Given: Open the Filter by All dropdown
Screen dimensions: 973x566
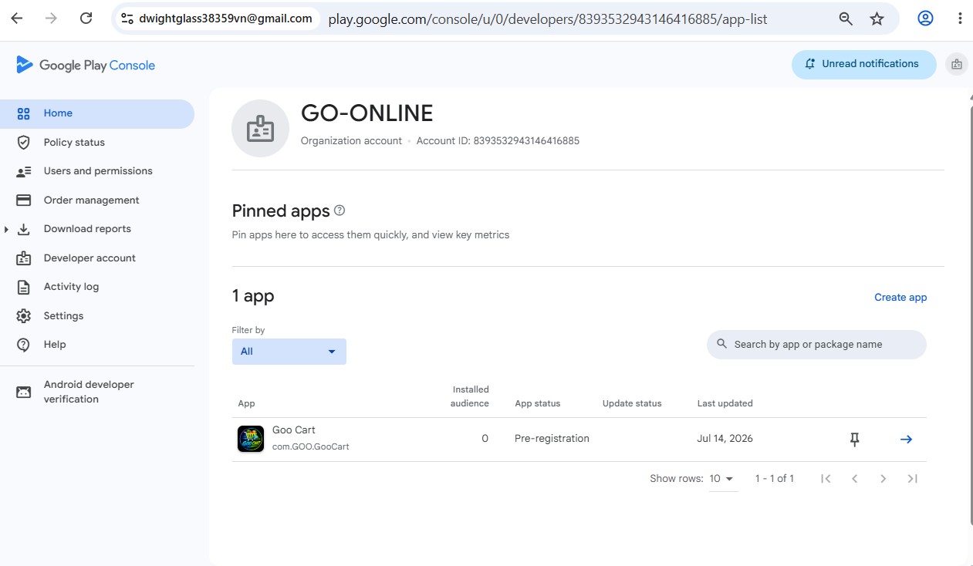Looking at the screenshot, I should (289, 352).
